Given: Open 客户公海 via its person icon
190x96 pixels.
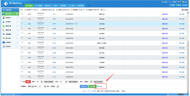Looking at the screenshot, I should [4, 14].
